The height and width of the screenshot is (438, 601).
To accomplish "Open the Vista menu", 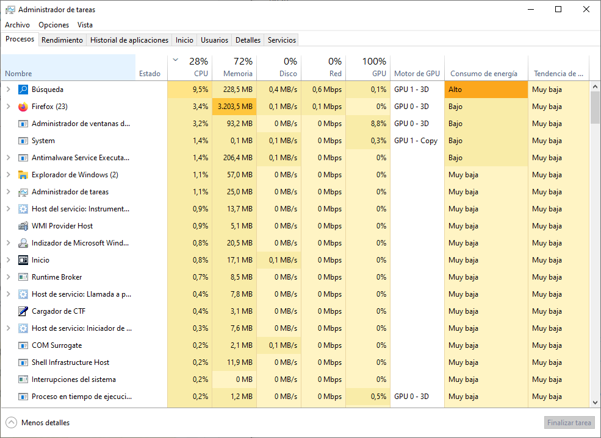I will [85, 25].
